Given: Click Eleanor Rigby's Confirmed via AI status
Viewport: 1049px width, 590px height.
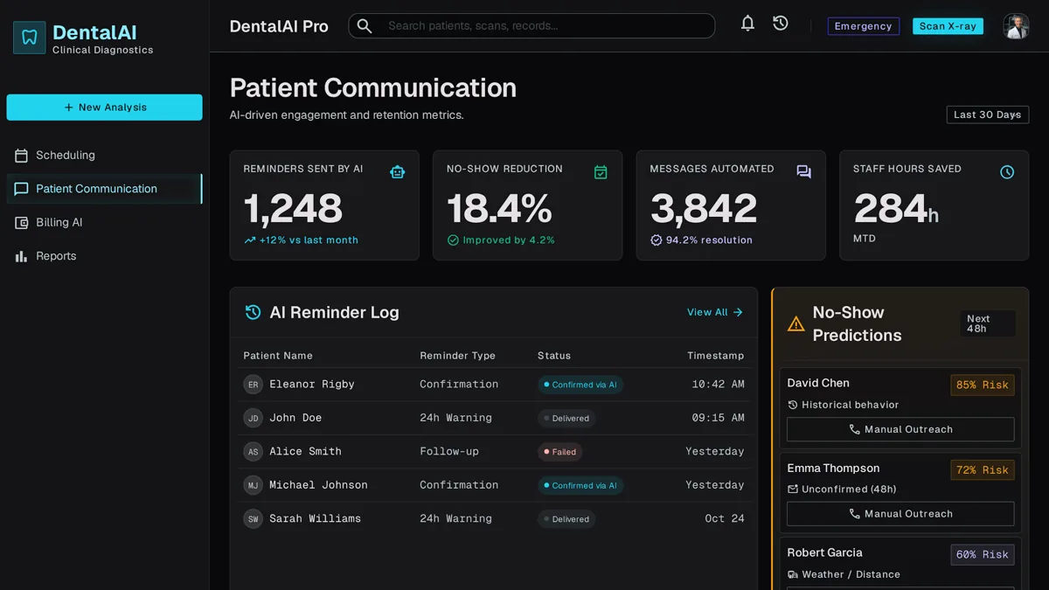Looking at the screenshot, I should click(x=580, y=385).
